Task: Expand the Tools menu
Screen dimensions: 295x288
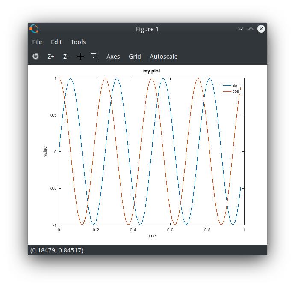Action: (78, 42)
